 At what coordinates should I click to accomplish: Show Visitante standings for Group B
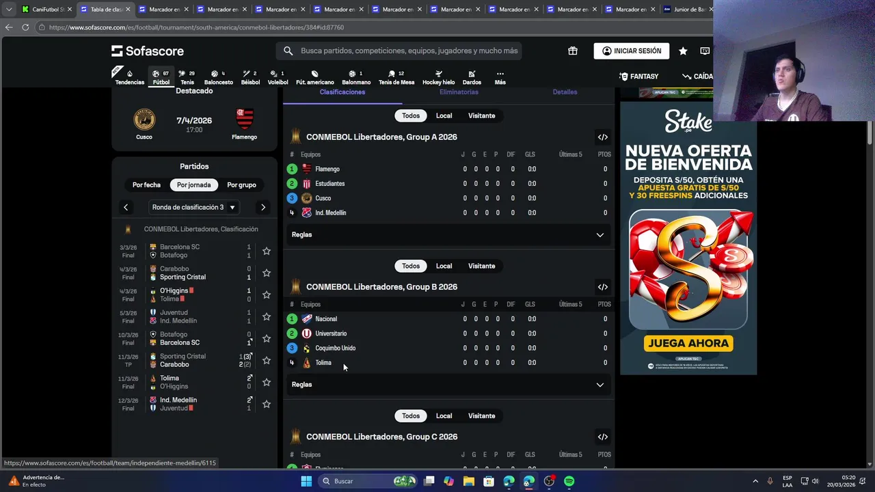tap(481, 266)
